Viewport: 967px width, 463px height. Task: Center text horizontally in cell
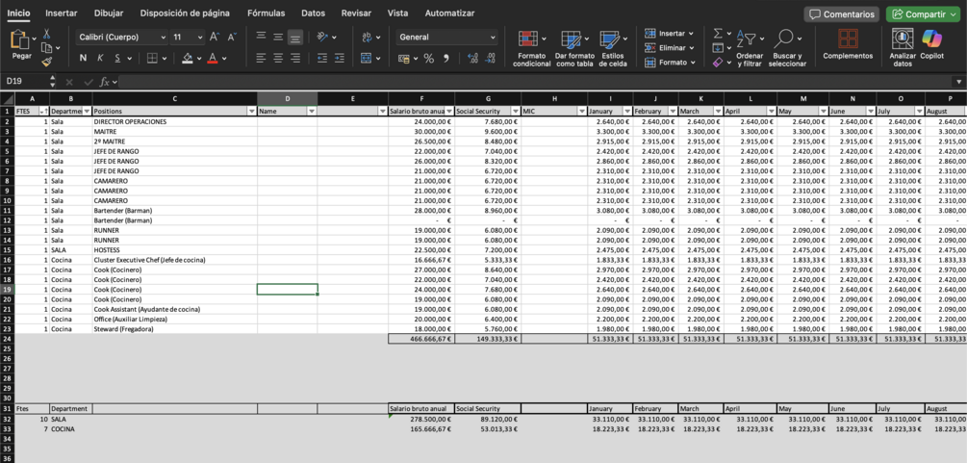click(278, 58)
